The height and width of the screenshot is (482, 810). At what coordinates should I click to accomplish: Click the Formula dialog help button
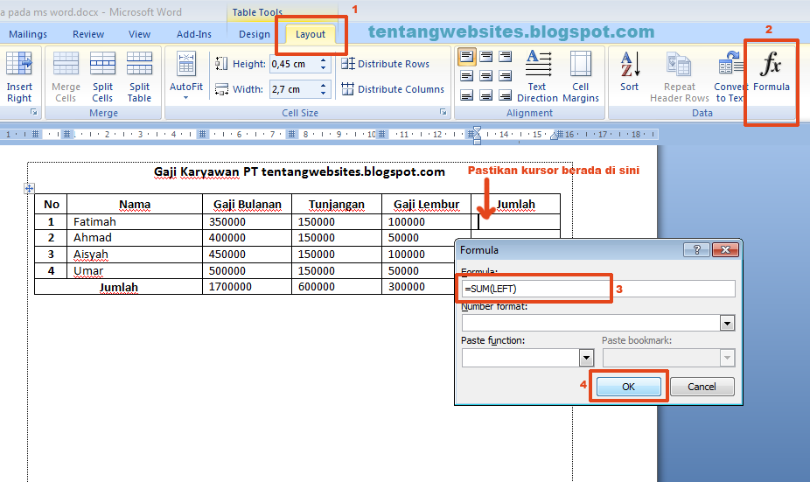pos(696,250)
